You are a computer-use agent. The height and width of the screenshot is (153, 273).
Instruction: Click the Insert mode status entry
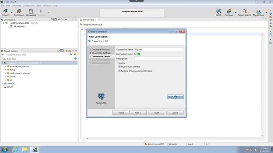point(190,144)
